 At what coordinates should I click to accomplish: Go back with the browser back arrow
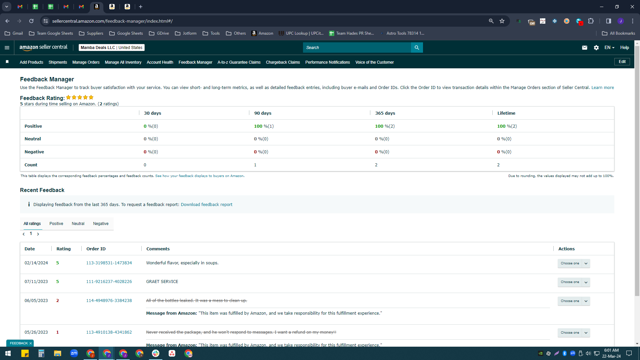tap(7, 21)
